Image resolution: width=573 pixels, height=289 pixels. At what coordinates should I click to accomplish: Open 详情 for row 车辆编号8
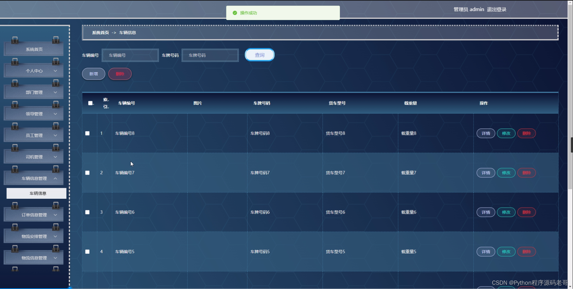coord(486,133)
